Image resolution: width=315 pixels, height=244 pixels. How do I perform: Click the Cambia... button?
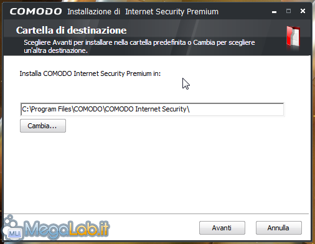coord(43,126)
